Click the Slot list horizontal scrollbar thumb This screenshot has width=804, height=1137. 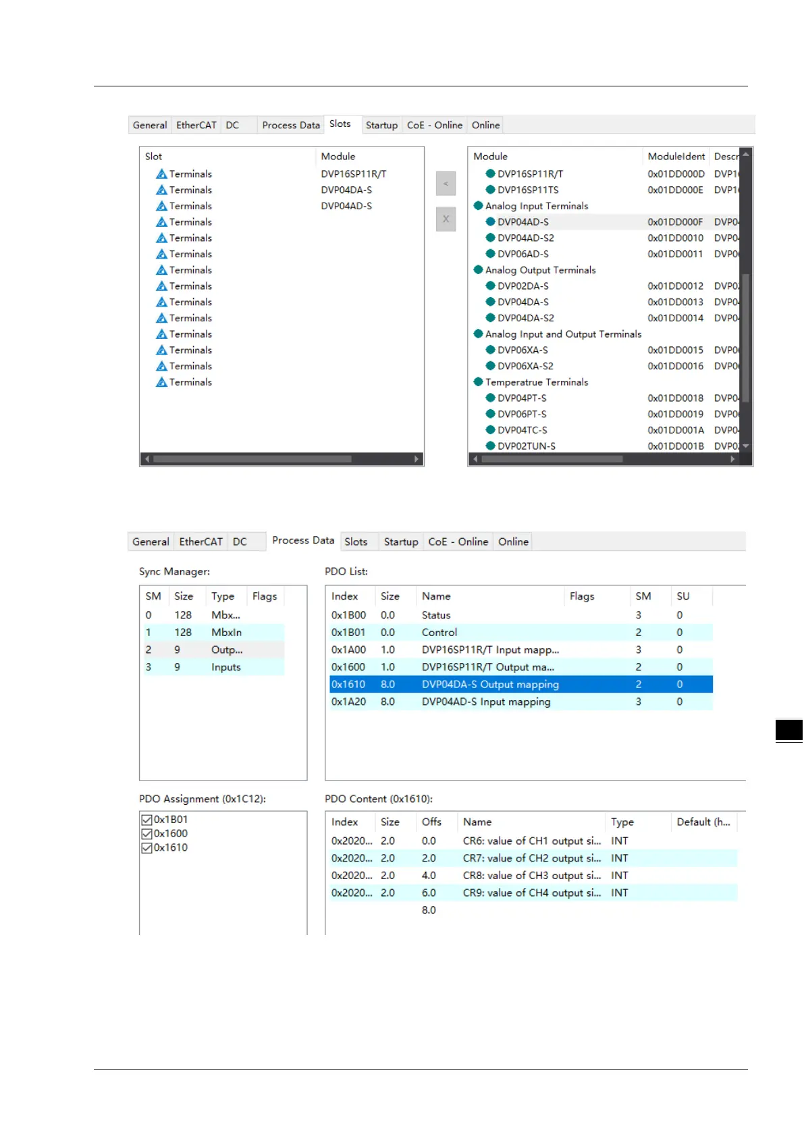[252, 459]
